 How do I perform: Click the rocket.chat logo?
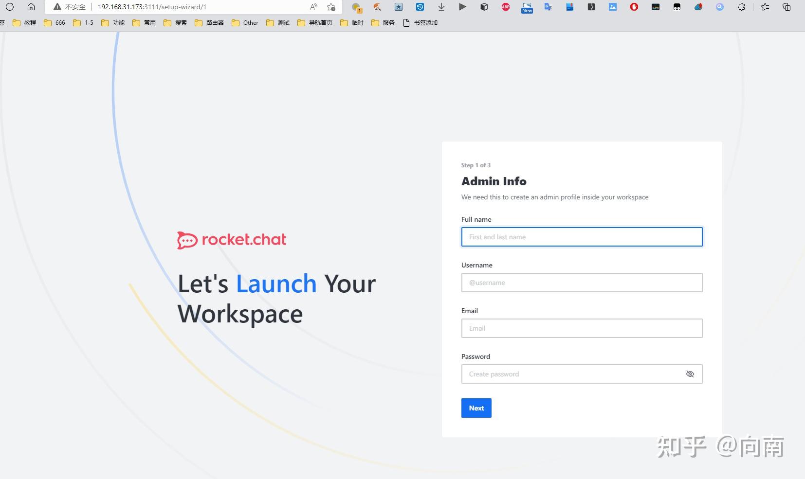(231, 239)
